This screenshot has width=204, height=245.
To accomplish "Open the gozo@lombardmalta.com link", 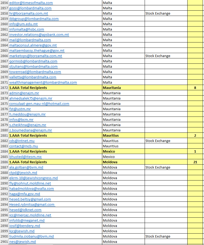I will click(30, 8).
